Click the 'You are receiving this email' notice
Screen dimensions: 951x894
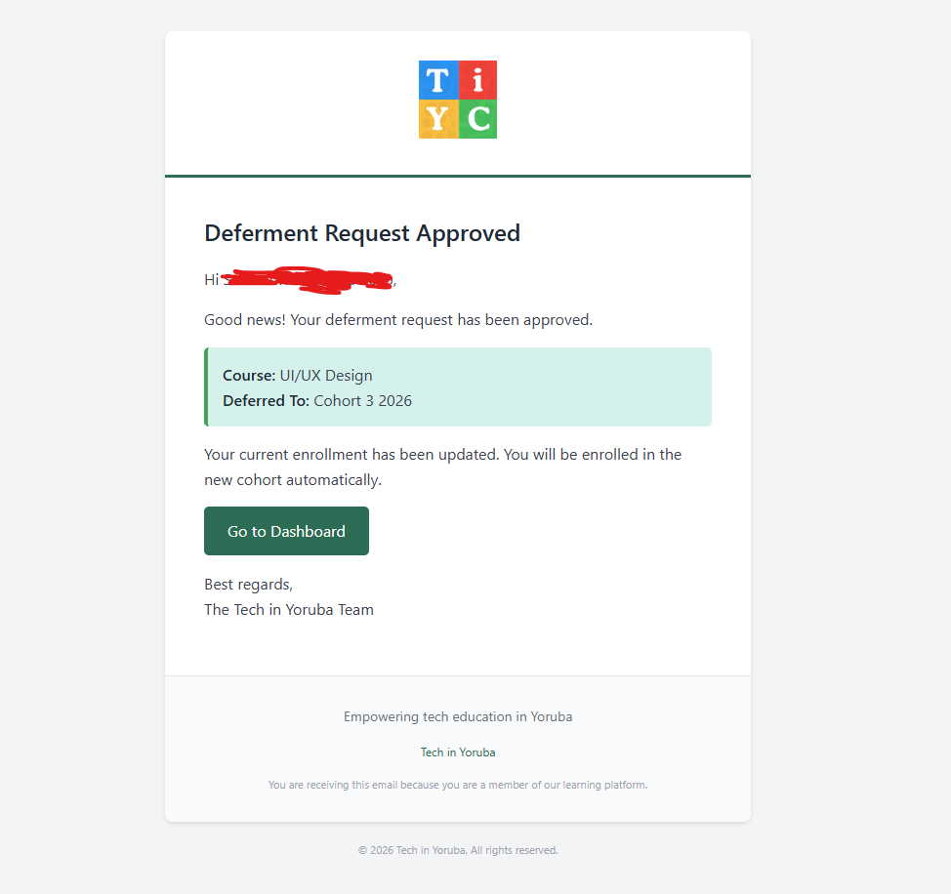[x=458, y=785]
